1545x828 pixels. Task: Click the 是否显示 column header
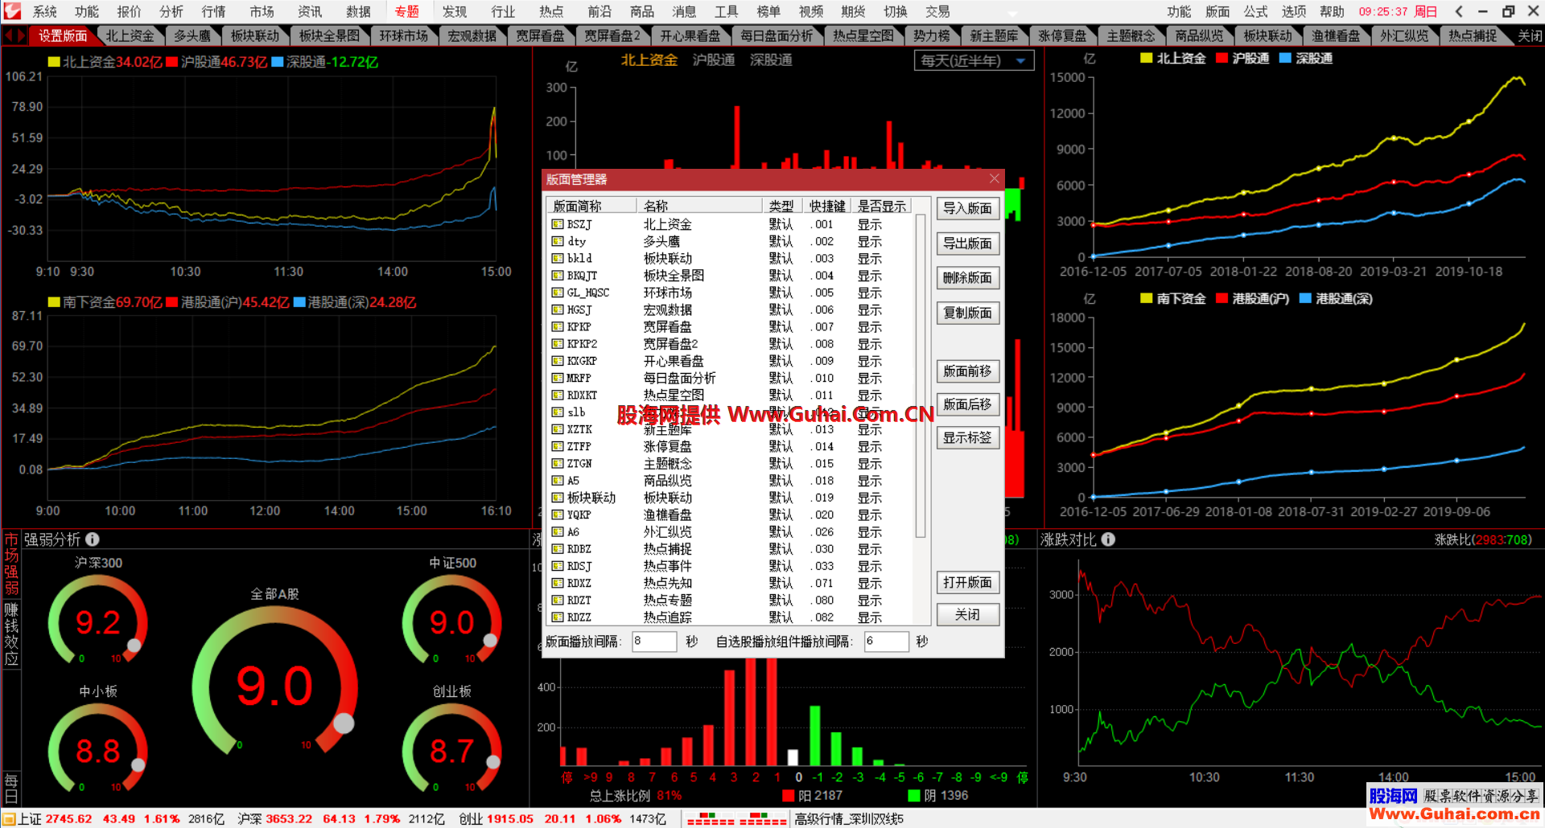tap(881, 206)
